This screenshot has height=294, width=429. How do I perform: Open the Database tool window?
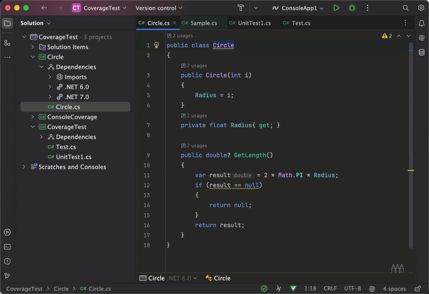tap(422, 52)
